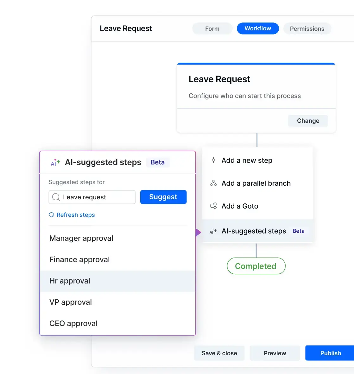The height and width of the screenshot is (374, 354).
Task: Open the Workflow tab
Action: 258,28
